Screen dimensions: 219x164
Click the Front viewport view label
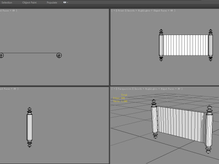tap(121, 10)
